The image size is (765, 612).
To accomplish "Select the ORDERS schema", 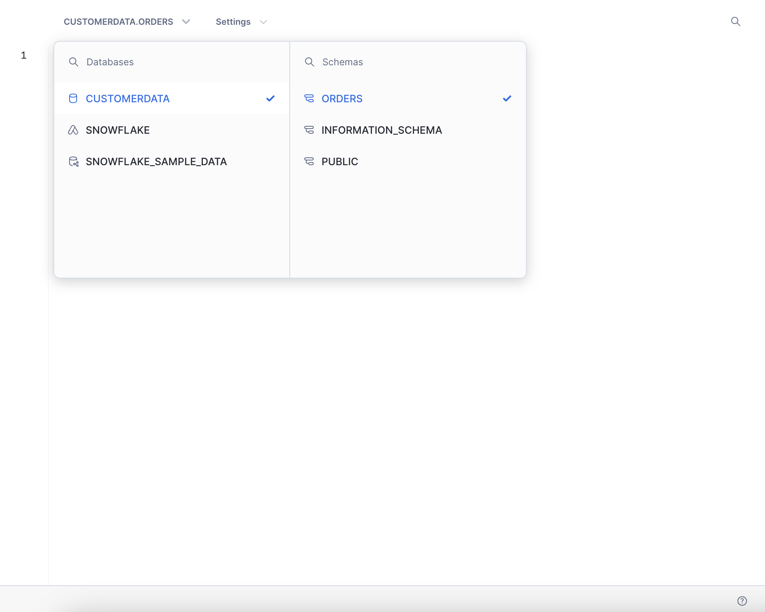I will (x=408, y=98).
